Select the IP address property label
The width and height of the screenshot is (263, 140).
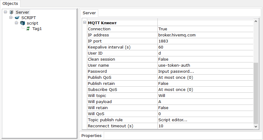click(x=98, y=35)
